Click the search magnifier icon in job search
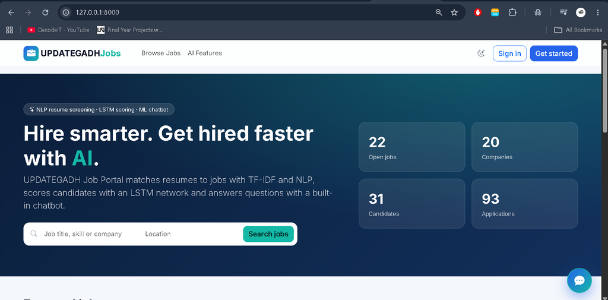Screen dimensions: 608x300 pos(34,233)
